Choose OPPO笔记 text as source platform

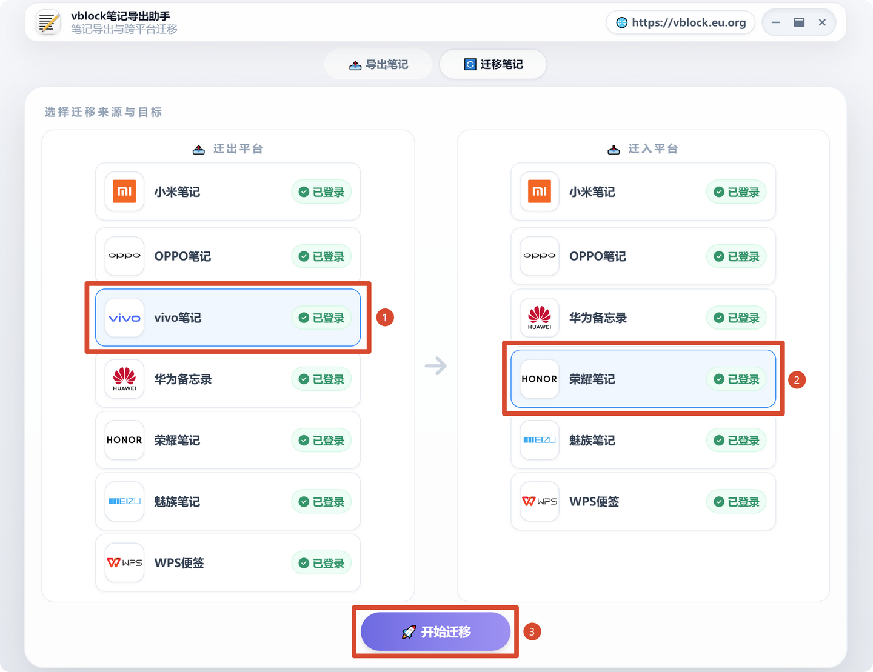(x=182, y=256)
